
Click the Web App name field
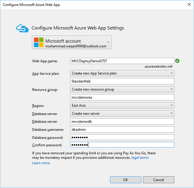(122, 61)
